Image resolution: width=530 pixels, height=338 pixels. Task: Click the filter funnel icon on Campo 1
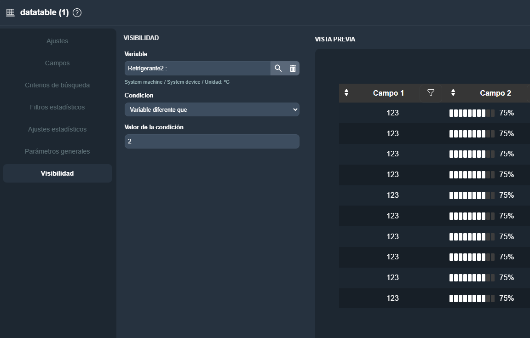pyautogui.click(x=431, y=93)
